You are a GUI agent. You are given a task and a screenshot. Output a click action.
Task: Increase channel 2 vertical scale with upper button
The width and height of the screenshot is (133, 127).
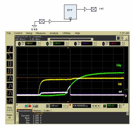tap(67, 43)
